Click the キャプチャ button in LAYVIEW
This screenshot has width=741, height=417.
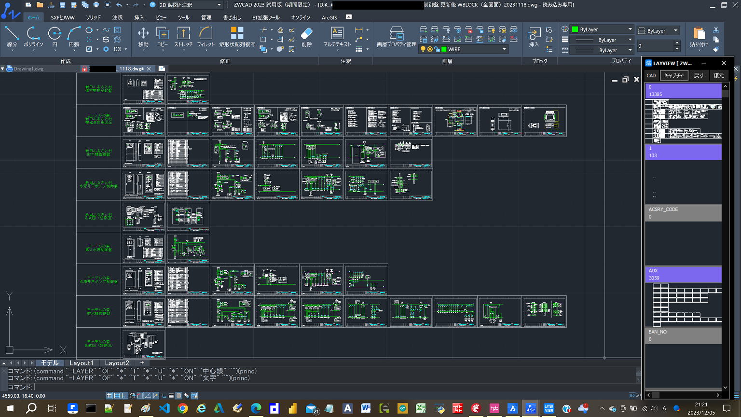(673, 75)
